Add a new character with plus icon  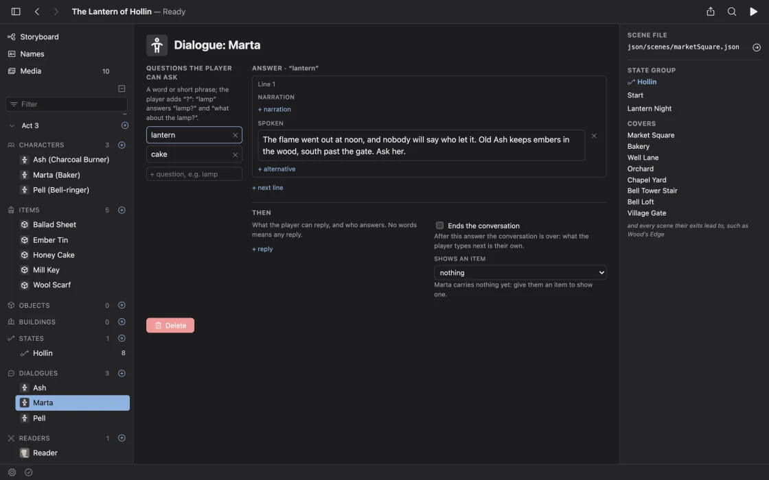(122, 145)
